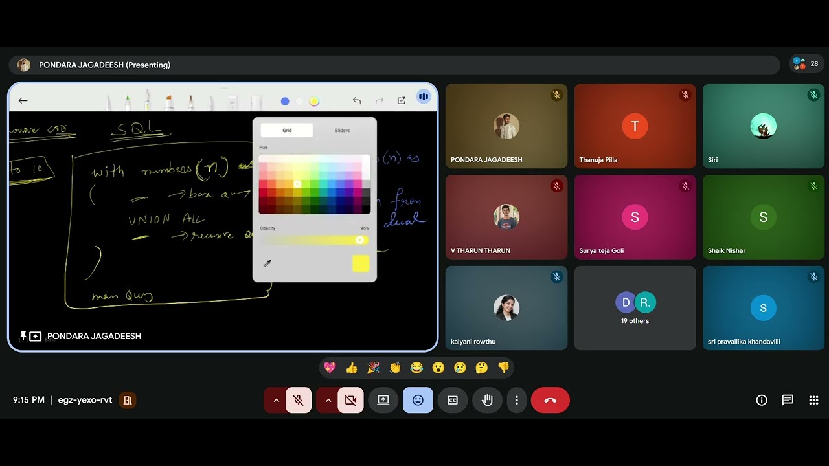
Task: Toggle the emoji reactions bar button
Action: click(x=418, y=400)
